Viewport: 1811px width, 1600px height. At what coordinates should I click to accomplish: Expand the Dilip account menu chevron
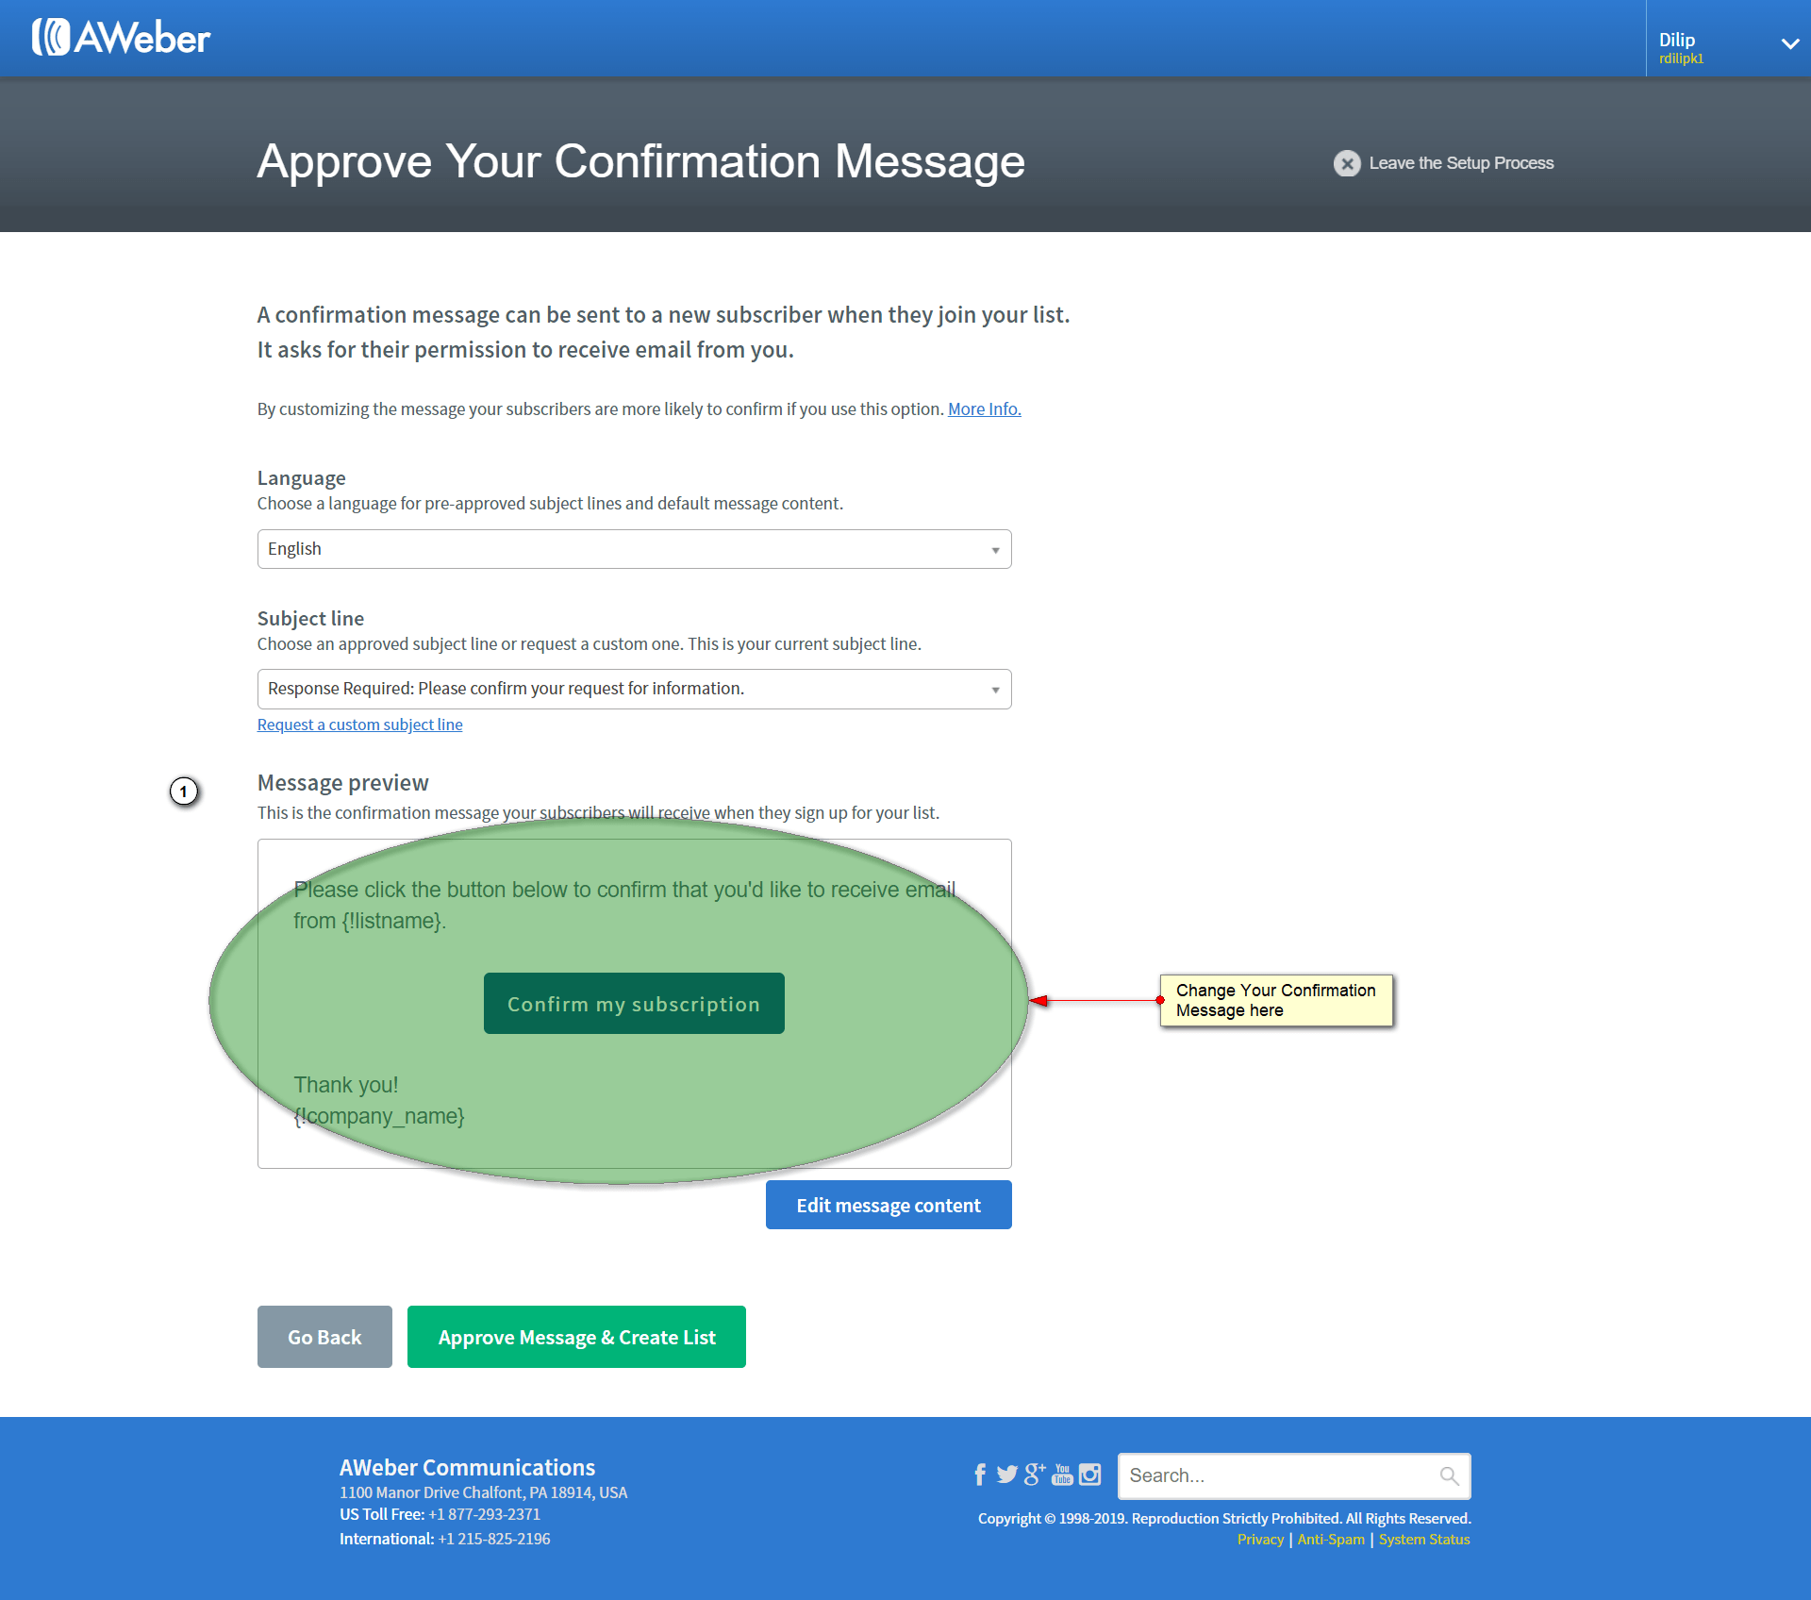pyautogui.click(x=1789, y=43)
